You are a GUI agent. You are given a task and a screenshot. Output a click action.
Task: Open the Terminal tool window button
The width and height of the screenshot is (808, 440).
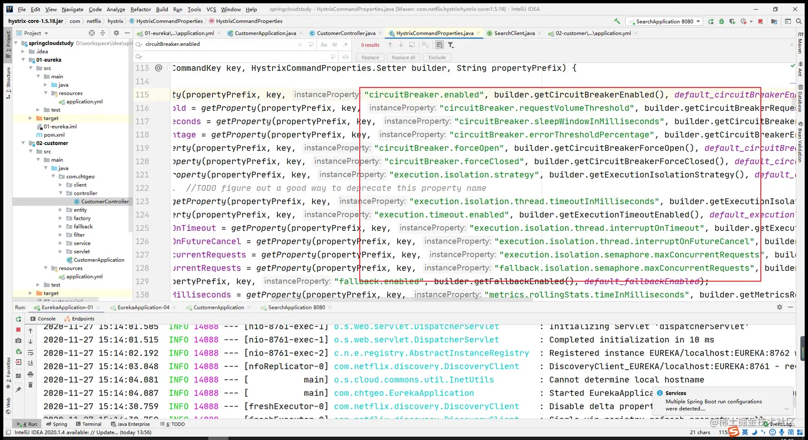coord(88,424)
